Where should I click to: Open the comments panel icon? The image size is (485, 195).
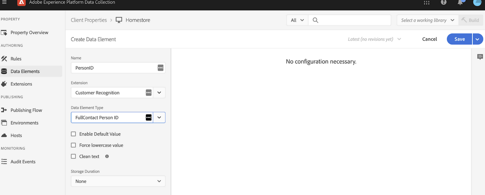pos(480,57)
